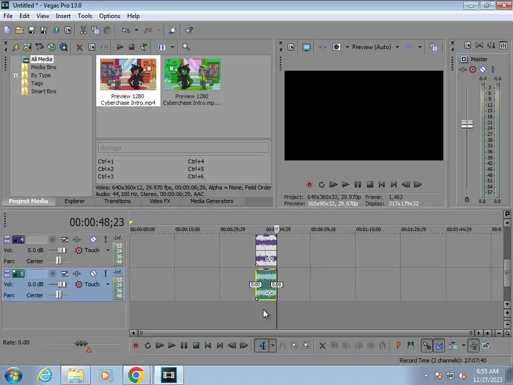Undo the last action
The width and height of the screenshot is (513, 385).
(126, 30)
